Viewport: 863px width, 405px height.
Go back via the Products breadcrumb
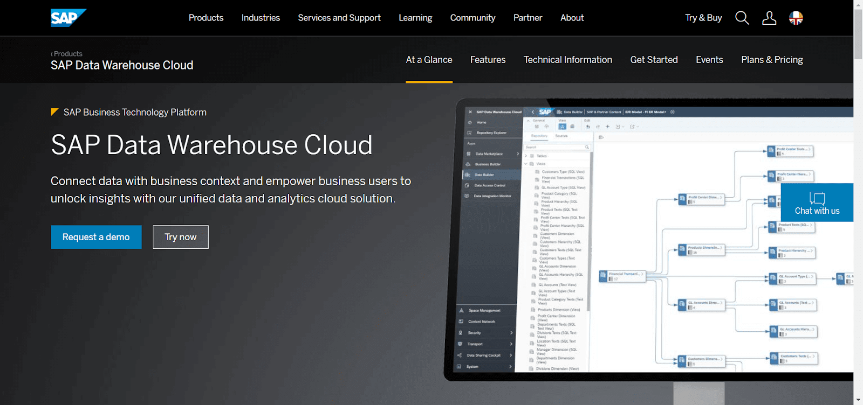click(x=67, y=54)
